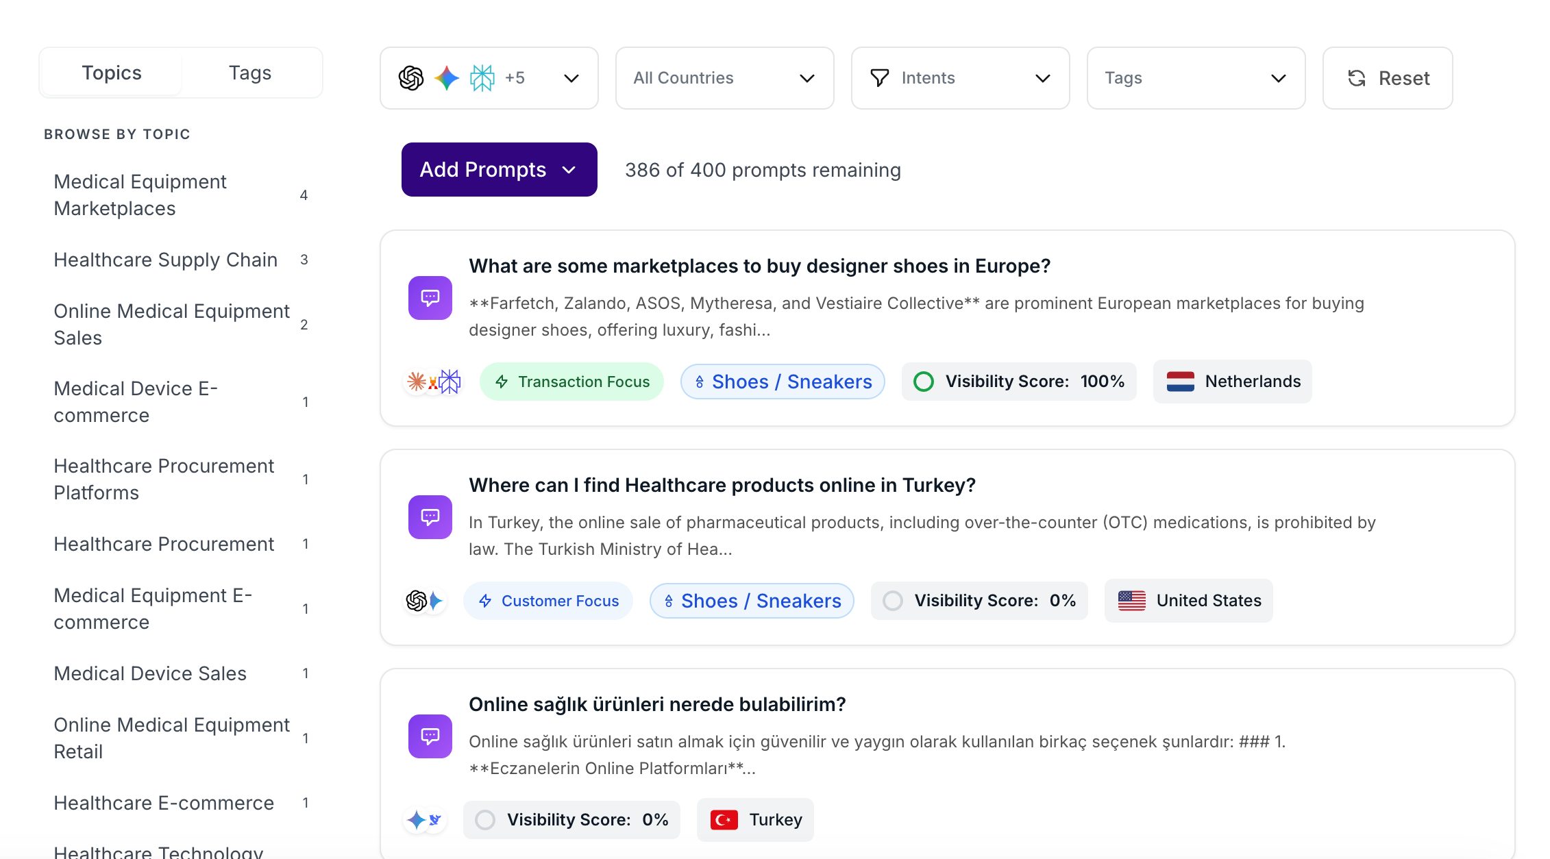
Task: Open the AI models filter dropdown
Action: [x=489, y=78]
